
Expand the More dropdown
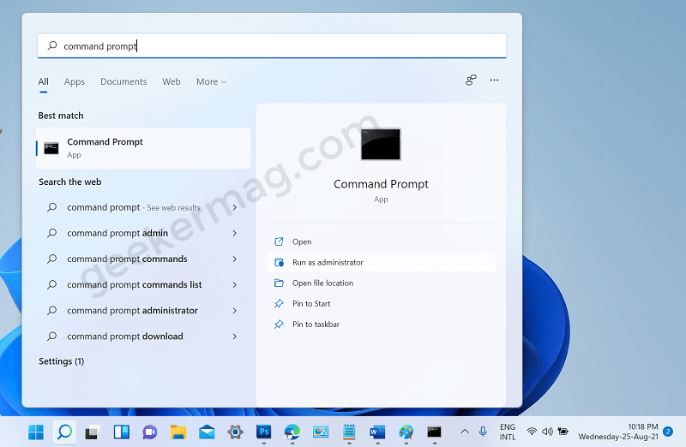coord(211,81)
